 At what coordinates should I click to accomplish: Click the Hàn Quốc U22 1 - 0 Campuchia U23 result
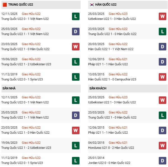click(x=112, y=79)
